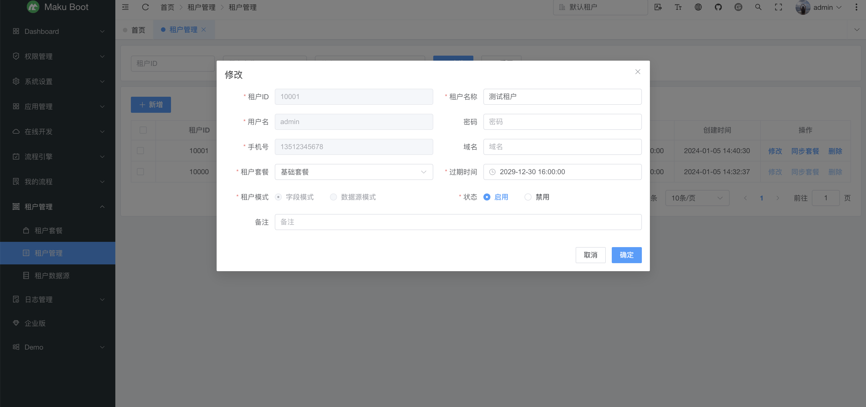This screenshot has width=866, height=407.
Task: Click the 取消 cancel button
Action: pyautogui.click(x=590, y=255)
